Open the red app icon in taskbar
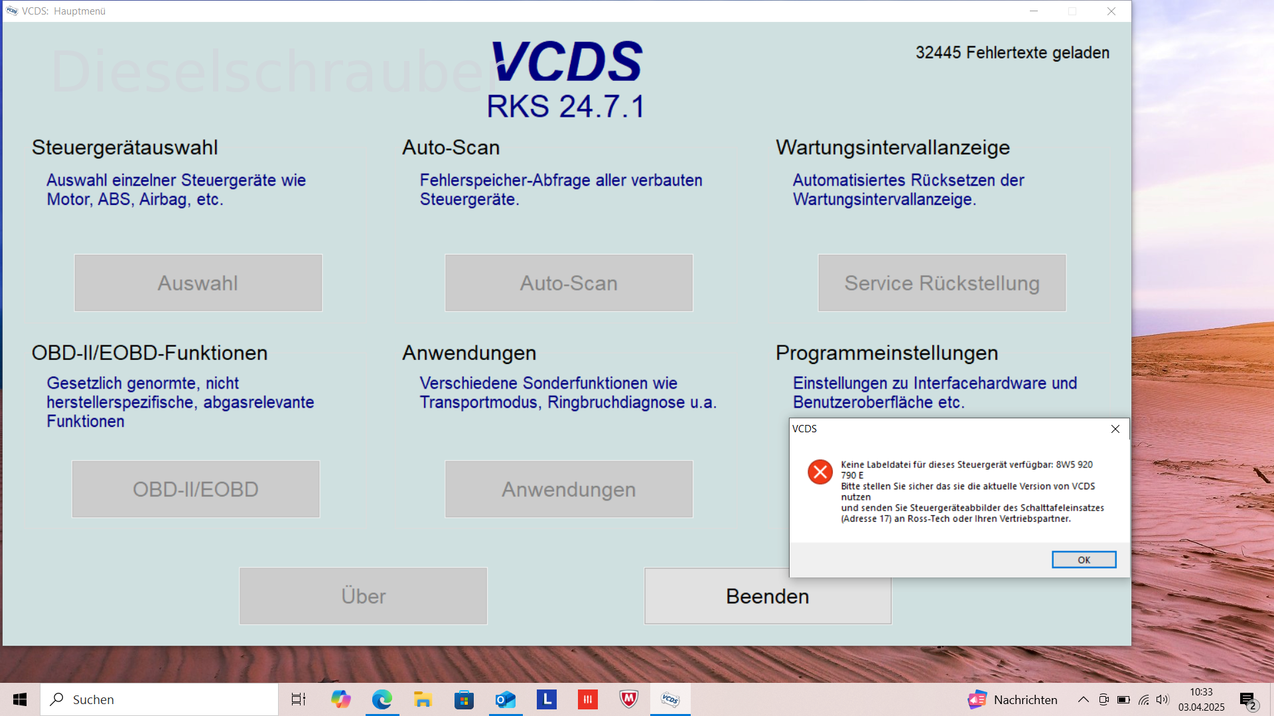The width and height of the screenshot is (1274, 716). [588, 699]
